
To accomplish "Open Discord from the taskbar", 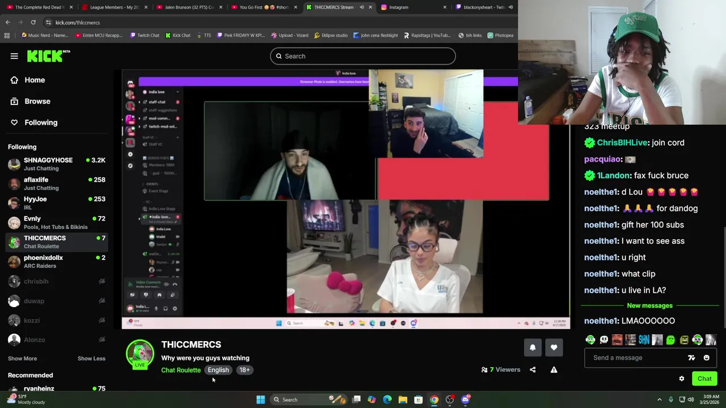I will coord(465,399).
